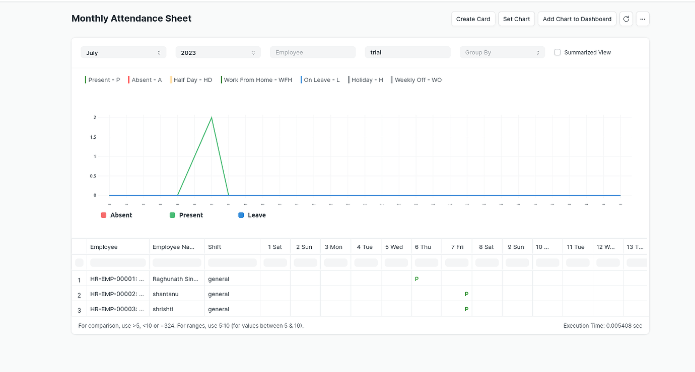
Task: Open the Group By dropdown
Action: [x=502, y=52]
